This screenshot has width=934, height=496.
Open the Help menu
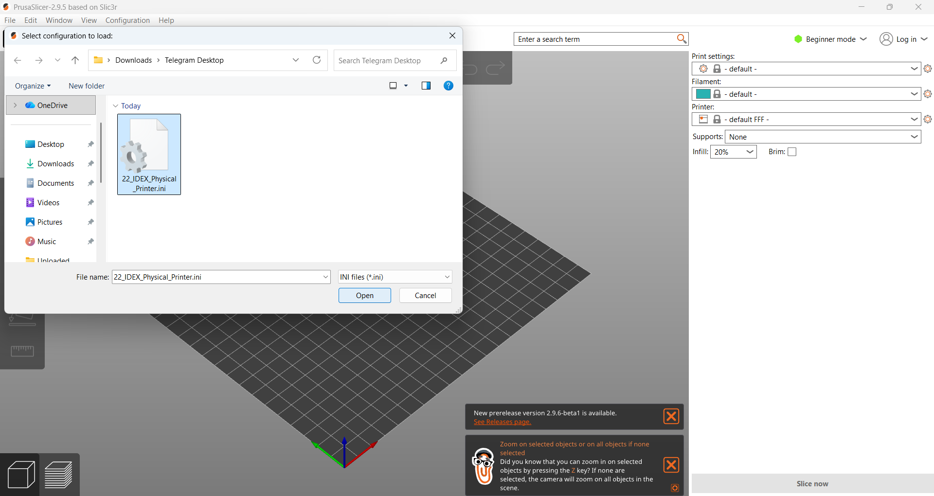coord(166,20)
